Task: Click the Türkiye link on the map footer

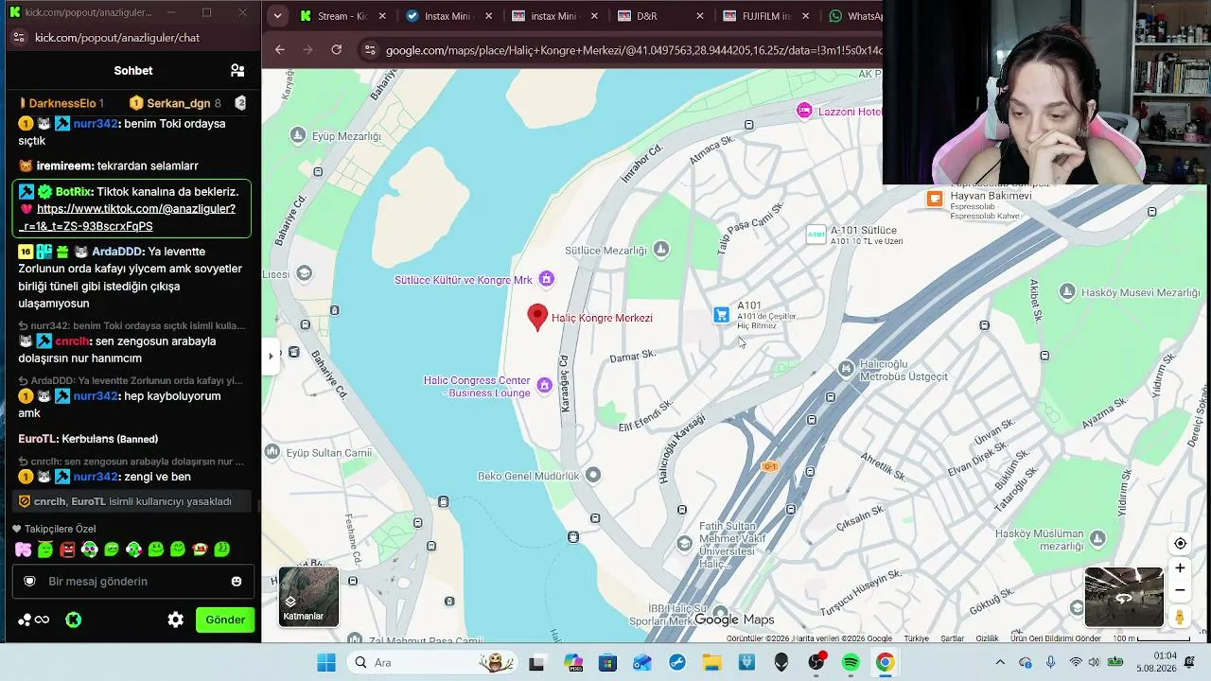Action: (916, 638)
